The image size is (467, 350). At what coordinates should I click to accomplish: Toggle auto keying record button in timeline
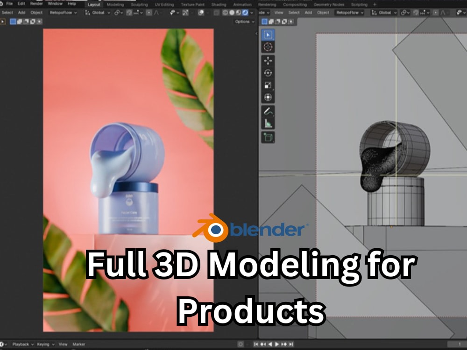pyautogui.click(x=241, y=344)
